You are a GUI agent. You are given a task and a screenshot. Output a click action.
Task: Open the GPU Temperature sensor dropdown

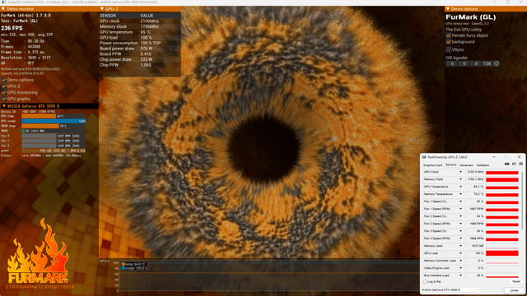click(x=460, y=187)
